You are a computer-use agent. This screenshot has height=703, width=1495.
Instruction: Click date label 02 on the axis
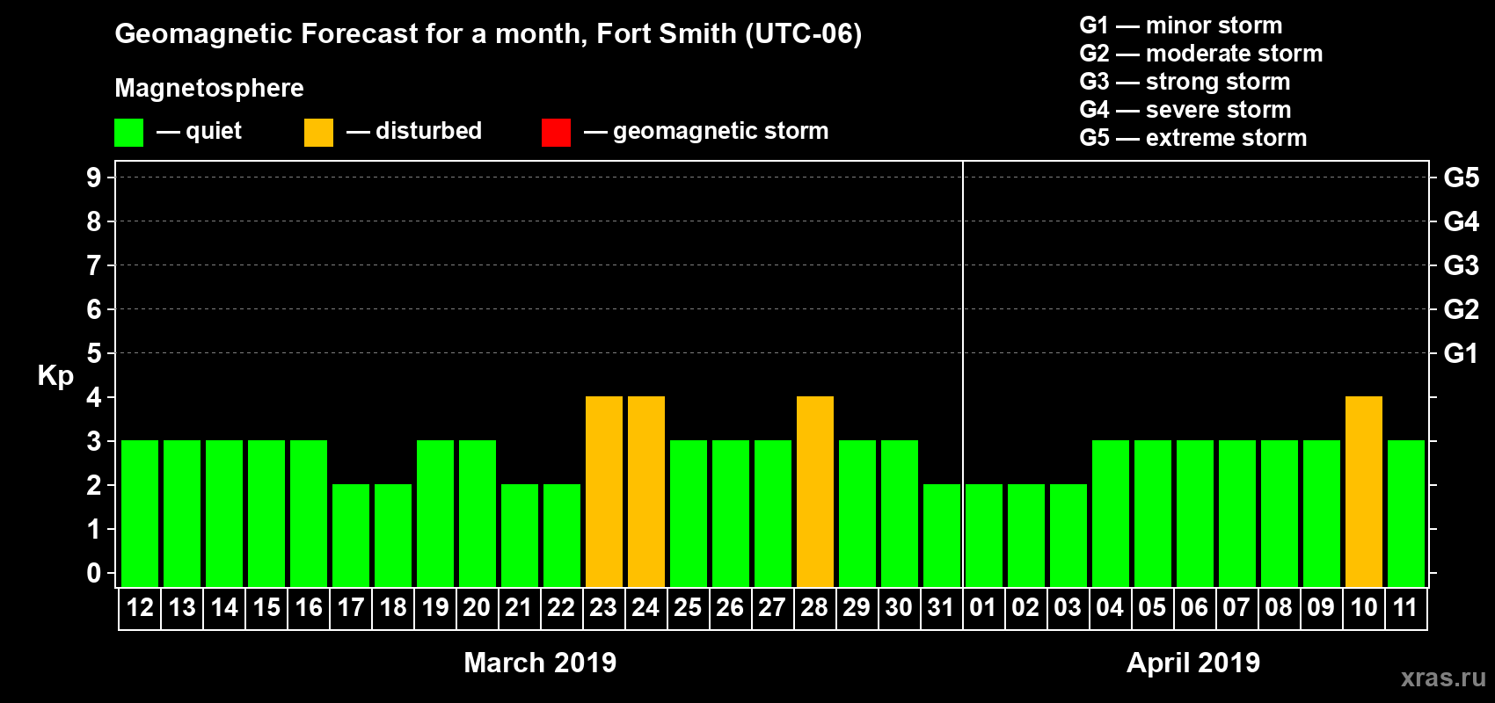tap(1025, 608)
